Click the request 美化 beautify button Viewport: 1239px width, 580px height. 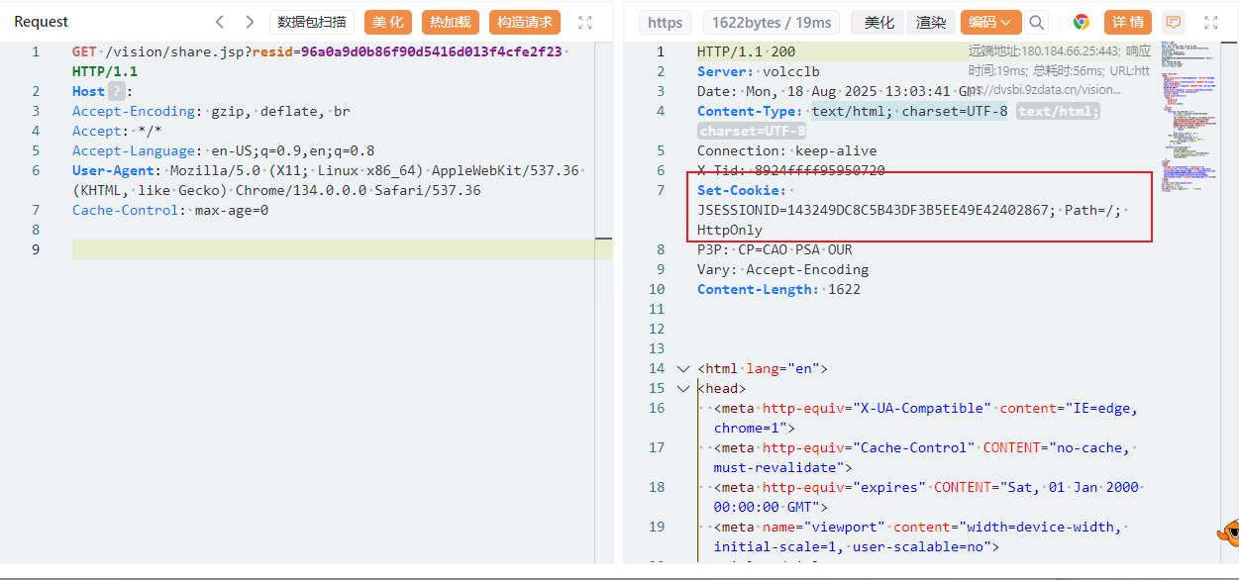click(388, 22)
